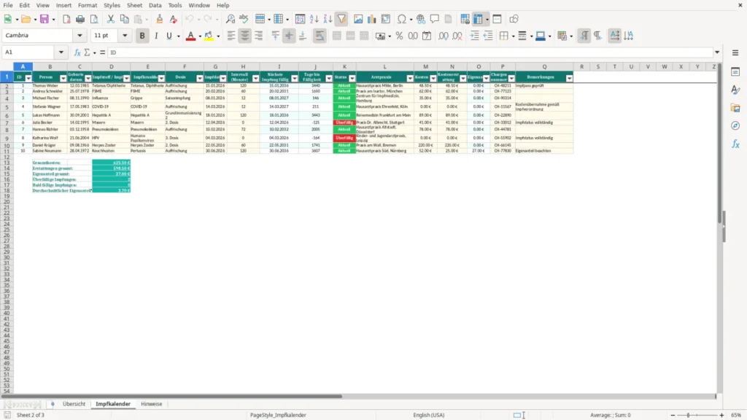Expand the formula bar with the arrow
Viewport: 747px width, 420px height.
tap(717, 52)
